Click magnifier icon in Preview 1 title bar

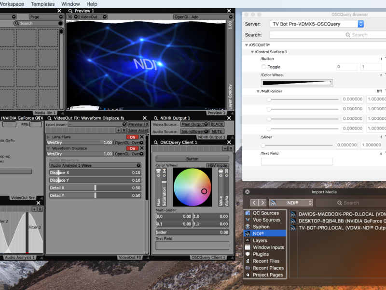69,11
